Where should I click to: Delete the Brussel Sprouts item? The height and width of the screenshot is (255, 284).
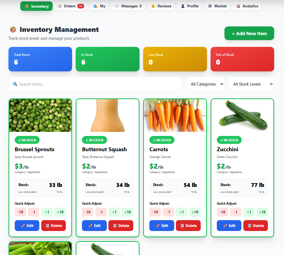pyautogui.click(x=54, y=226)
